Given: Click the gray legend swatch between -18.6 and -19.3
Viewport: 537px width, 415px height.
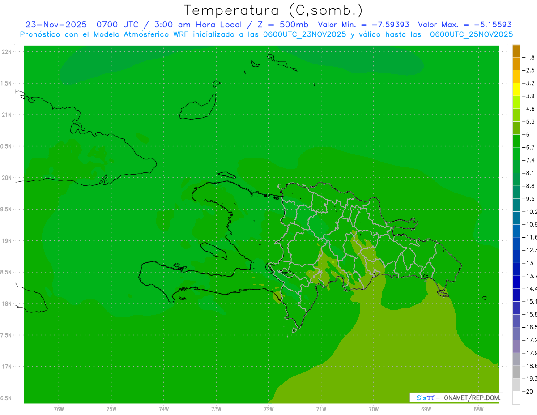Looking at the screenshot, I should [x=516, y=372].
